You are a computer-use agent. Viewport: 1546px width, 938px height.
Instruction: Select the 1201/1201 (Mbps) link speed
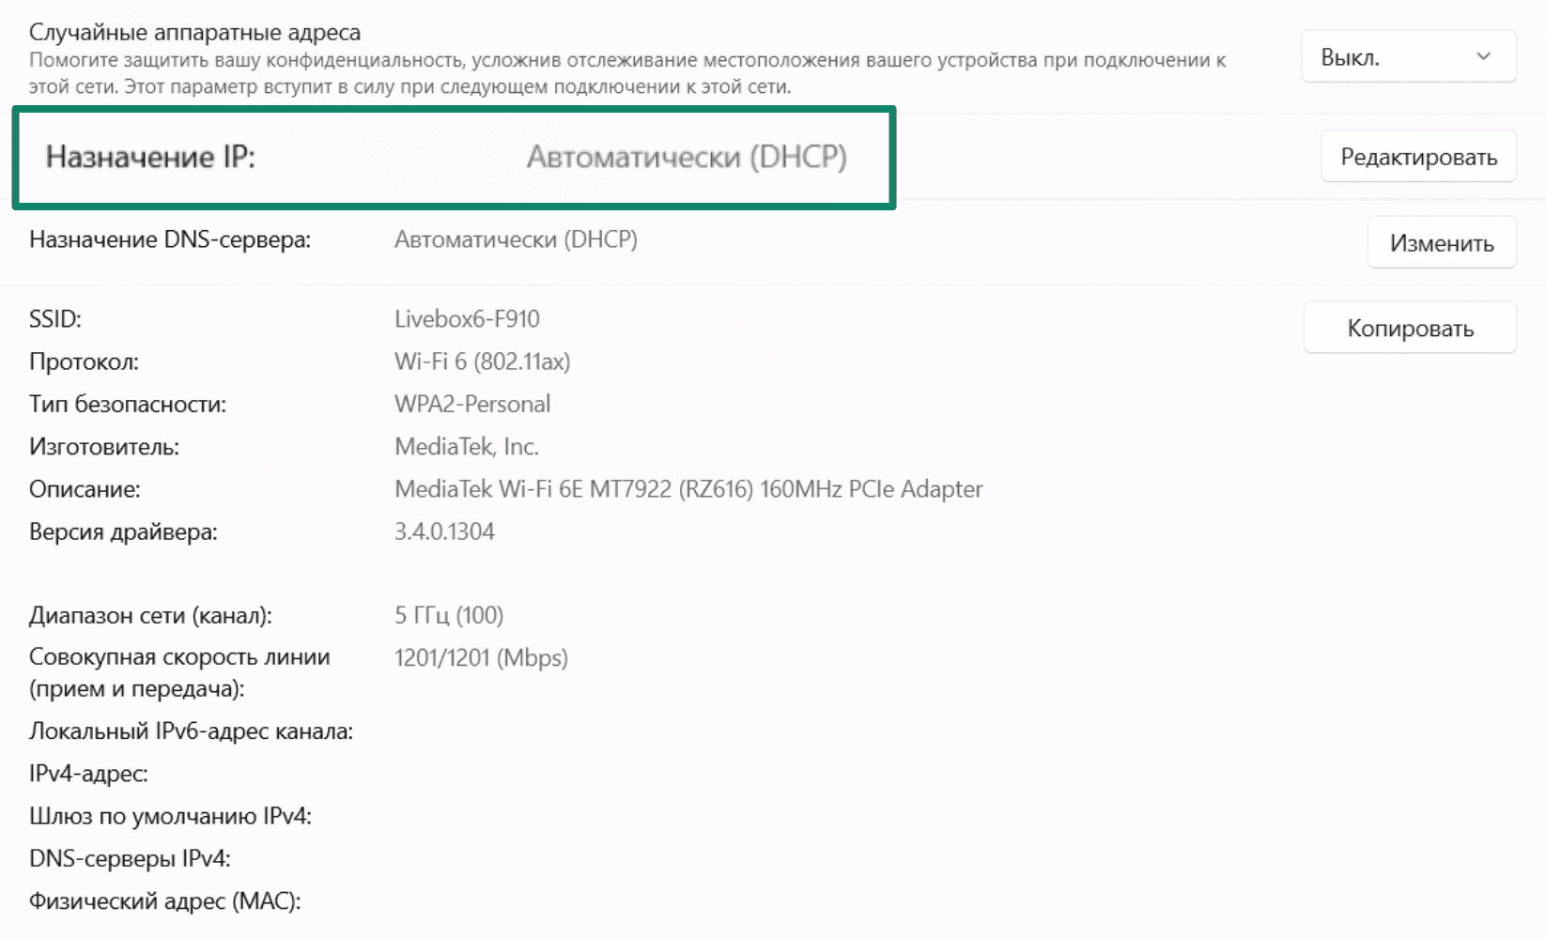tap(481, 658)
